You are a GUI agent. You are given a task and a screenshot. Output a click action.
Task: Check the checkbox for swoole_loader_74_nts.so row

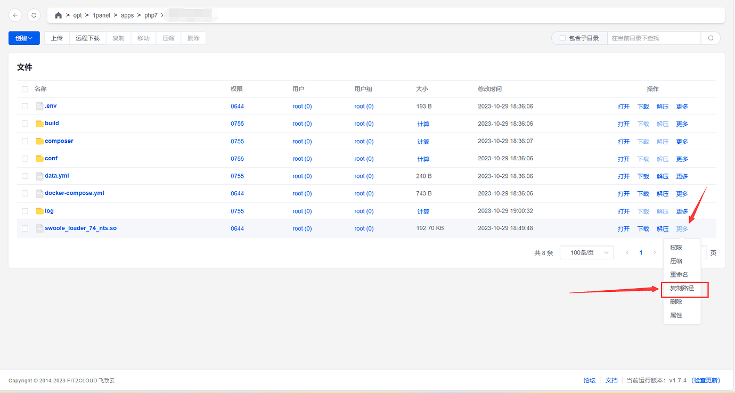[24, 228]
